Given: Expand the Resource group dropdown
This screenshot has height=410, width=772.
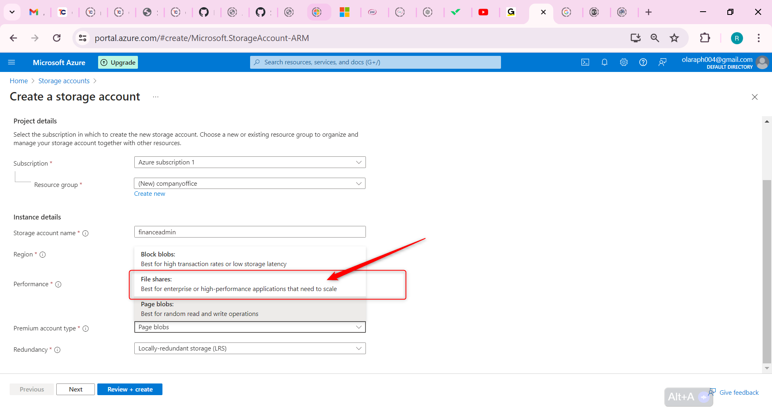Looking at the screenshot, I should click(250, 184).
